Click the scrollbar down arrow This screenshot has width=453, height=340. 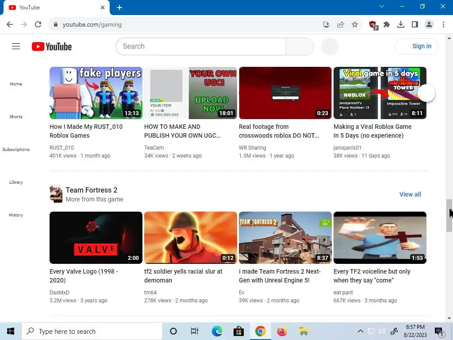(x=449, y=318)
